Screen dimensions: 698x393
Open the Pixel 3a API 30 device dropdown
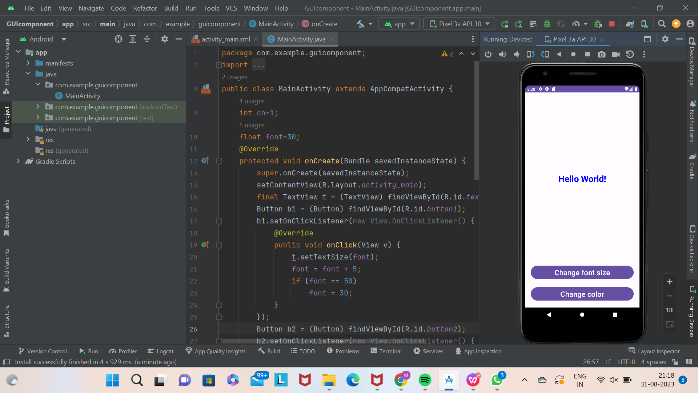(x=459, y=24)
